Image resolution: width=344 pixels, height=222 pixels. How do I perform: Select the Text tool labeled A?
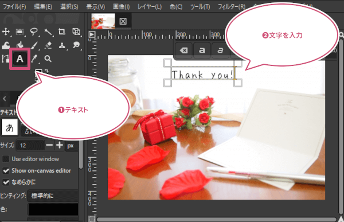(19, 59)
